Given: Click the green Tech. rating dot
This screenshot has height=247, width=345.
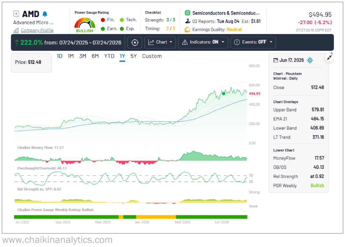Looking at the screenshot, I should coord(122,20).
